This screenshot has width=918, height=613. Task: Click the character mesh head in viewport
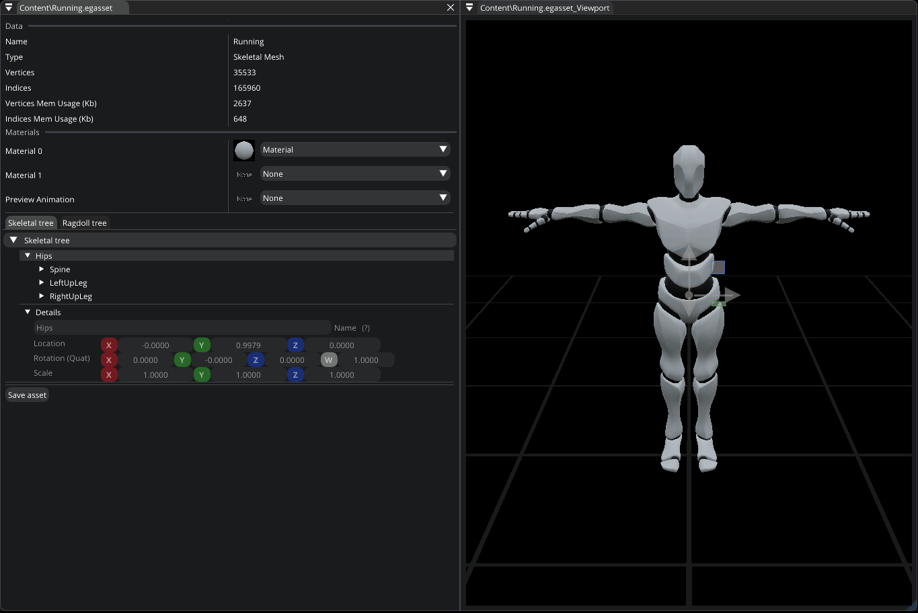[x=689, y=171]
